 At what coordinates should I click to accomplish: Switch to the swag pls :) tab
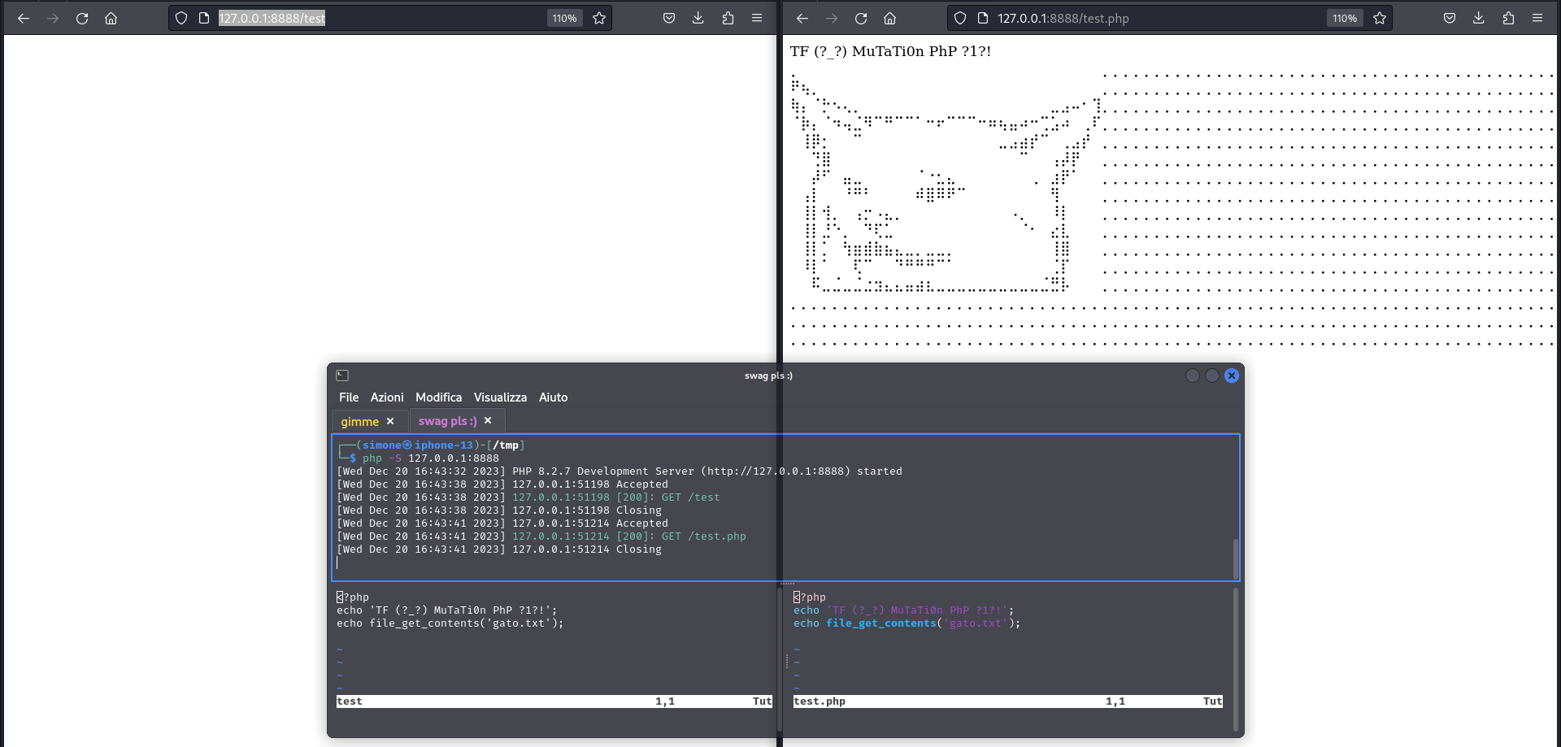(448, 421)
